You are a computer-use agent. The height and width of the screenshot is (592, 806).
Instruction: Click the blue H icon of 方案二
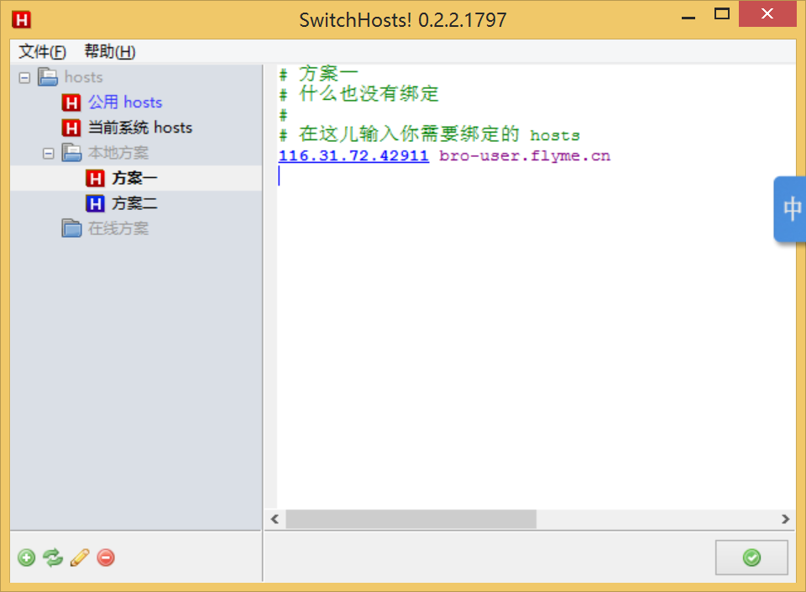[x=95, y=203]
